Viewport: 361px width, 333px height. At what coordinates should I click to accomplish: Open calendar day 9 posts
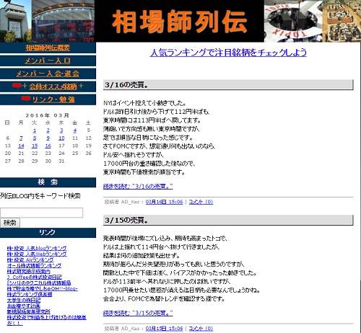tap(48, 138)
